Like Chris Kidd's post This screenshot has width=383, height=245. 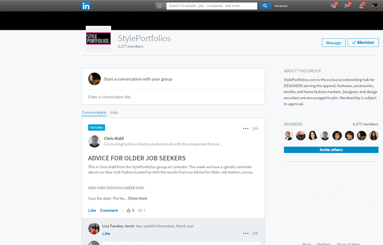(x=92, y=210)
